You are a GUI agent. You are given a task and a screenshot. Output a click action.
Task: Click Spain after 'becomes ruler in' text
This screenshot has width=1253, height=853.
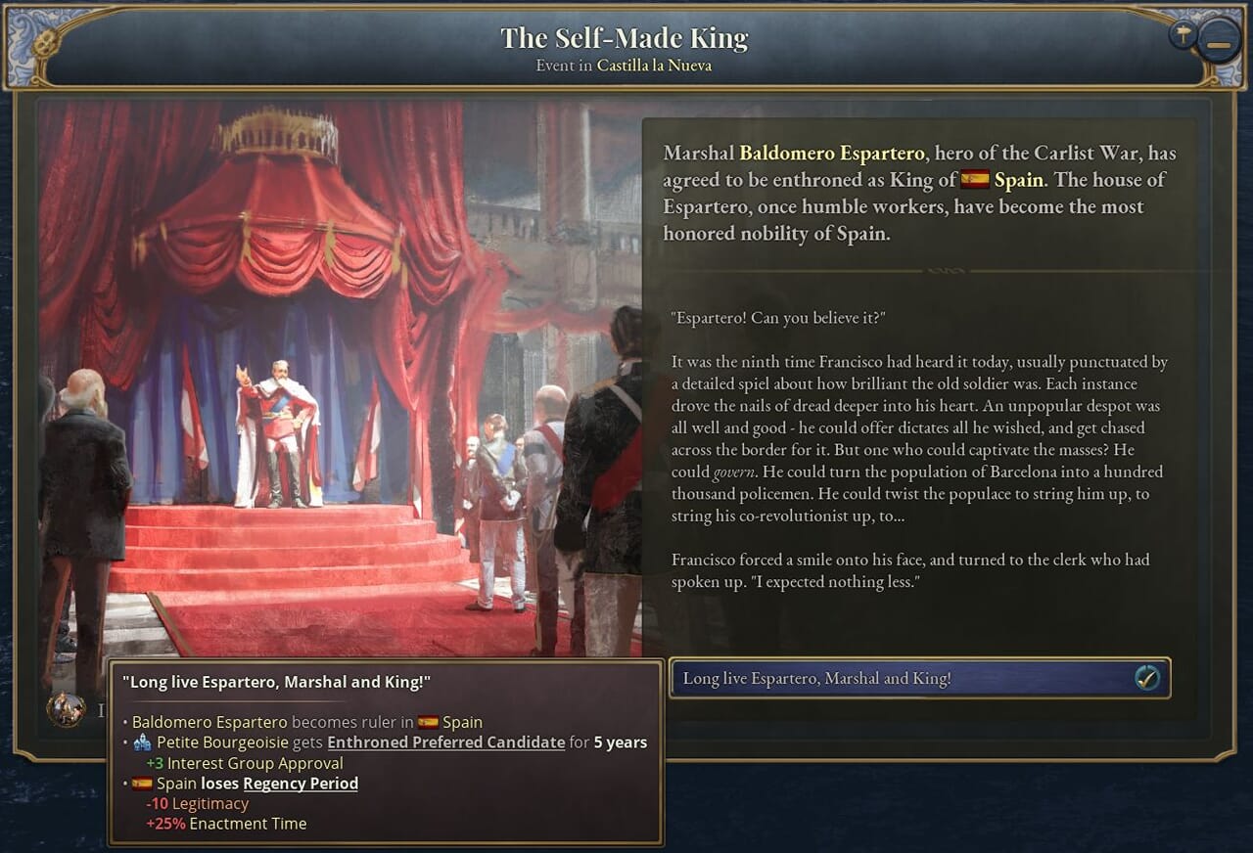(462, 722)
